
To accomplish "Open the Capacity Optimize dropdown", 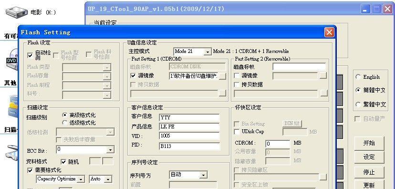I will (81, 179).
